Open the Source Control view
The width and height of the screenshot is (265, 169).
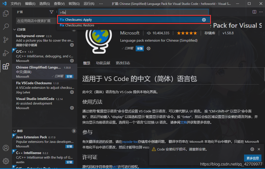[6, 40]
